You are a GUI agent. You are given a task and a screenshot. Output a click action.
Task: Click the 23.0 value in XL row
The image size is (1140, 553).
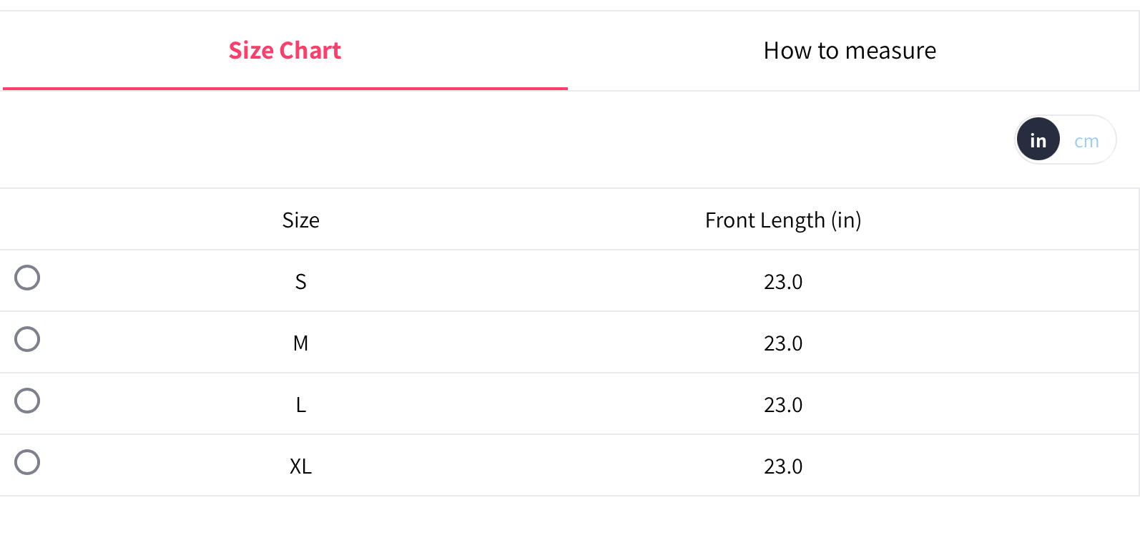[x=783, y=466]
